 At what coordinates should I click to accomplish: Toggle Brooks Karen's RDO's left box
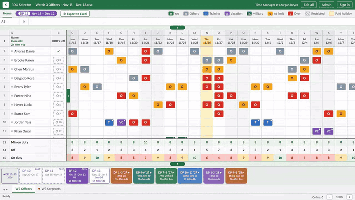click(58, 60)
